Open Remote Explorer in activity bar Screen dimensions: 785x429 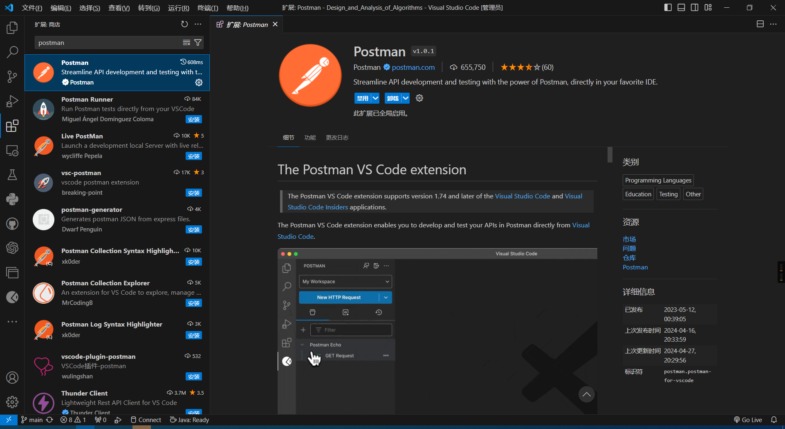click(12, 150)
